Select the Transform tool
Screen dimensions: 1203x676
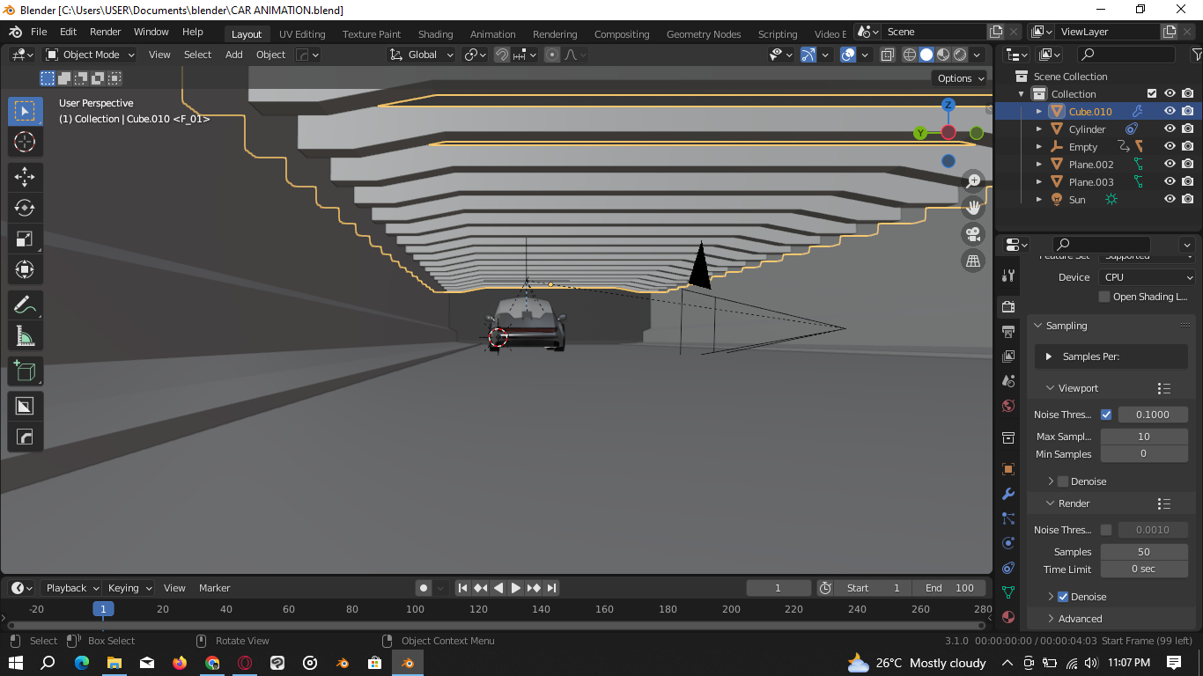[x=25, y=269]
